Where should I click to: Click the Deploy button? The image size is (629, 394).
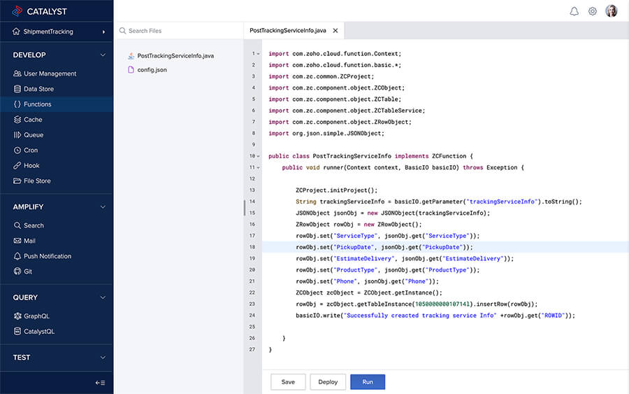point(328,382)
